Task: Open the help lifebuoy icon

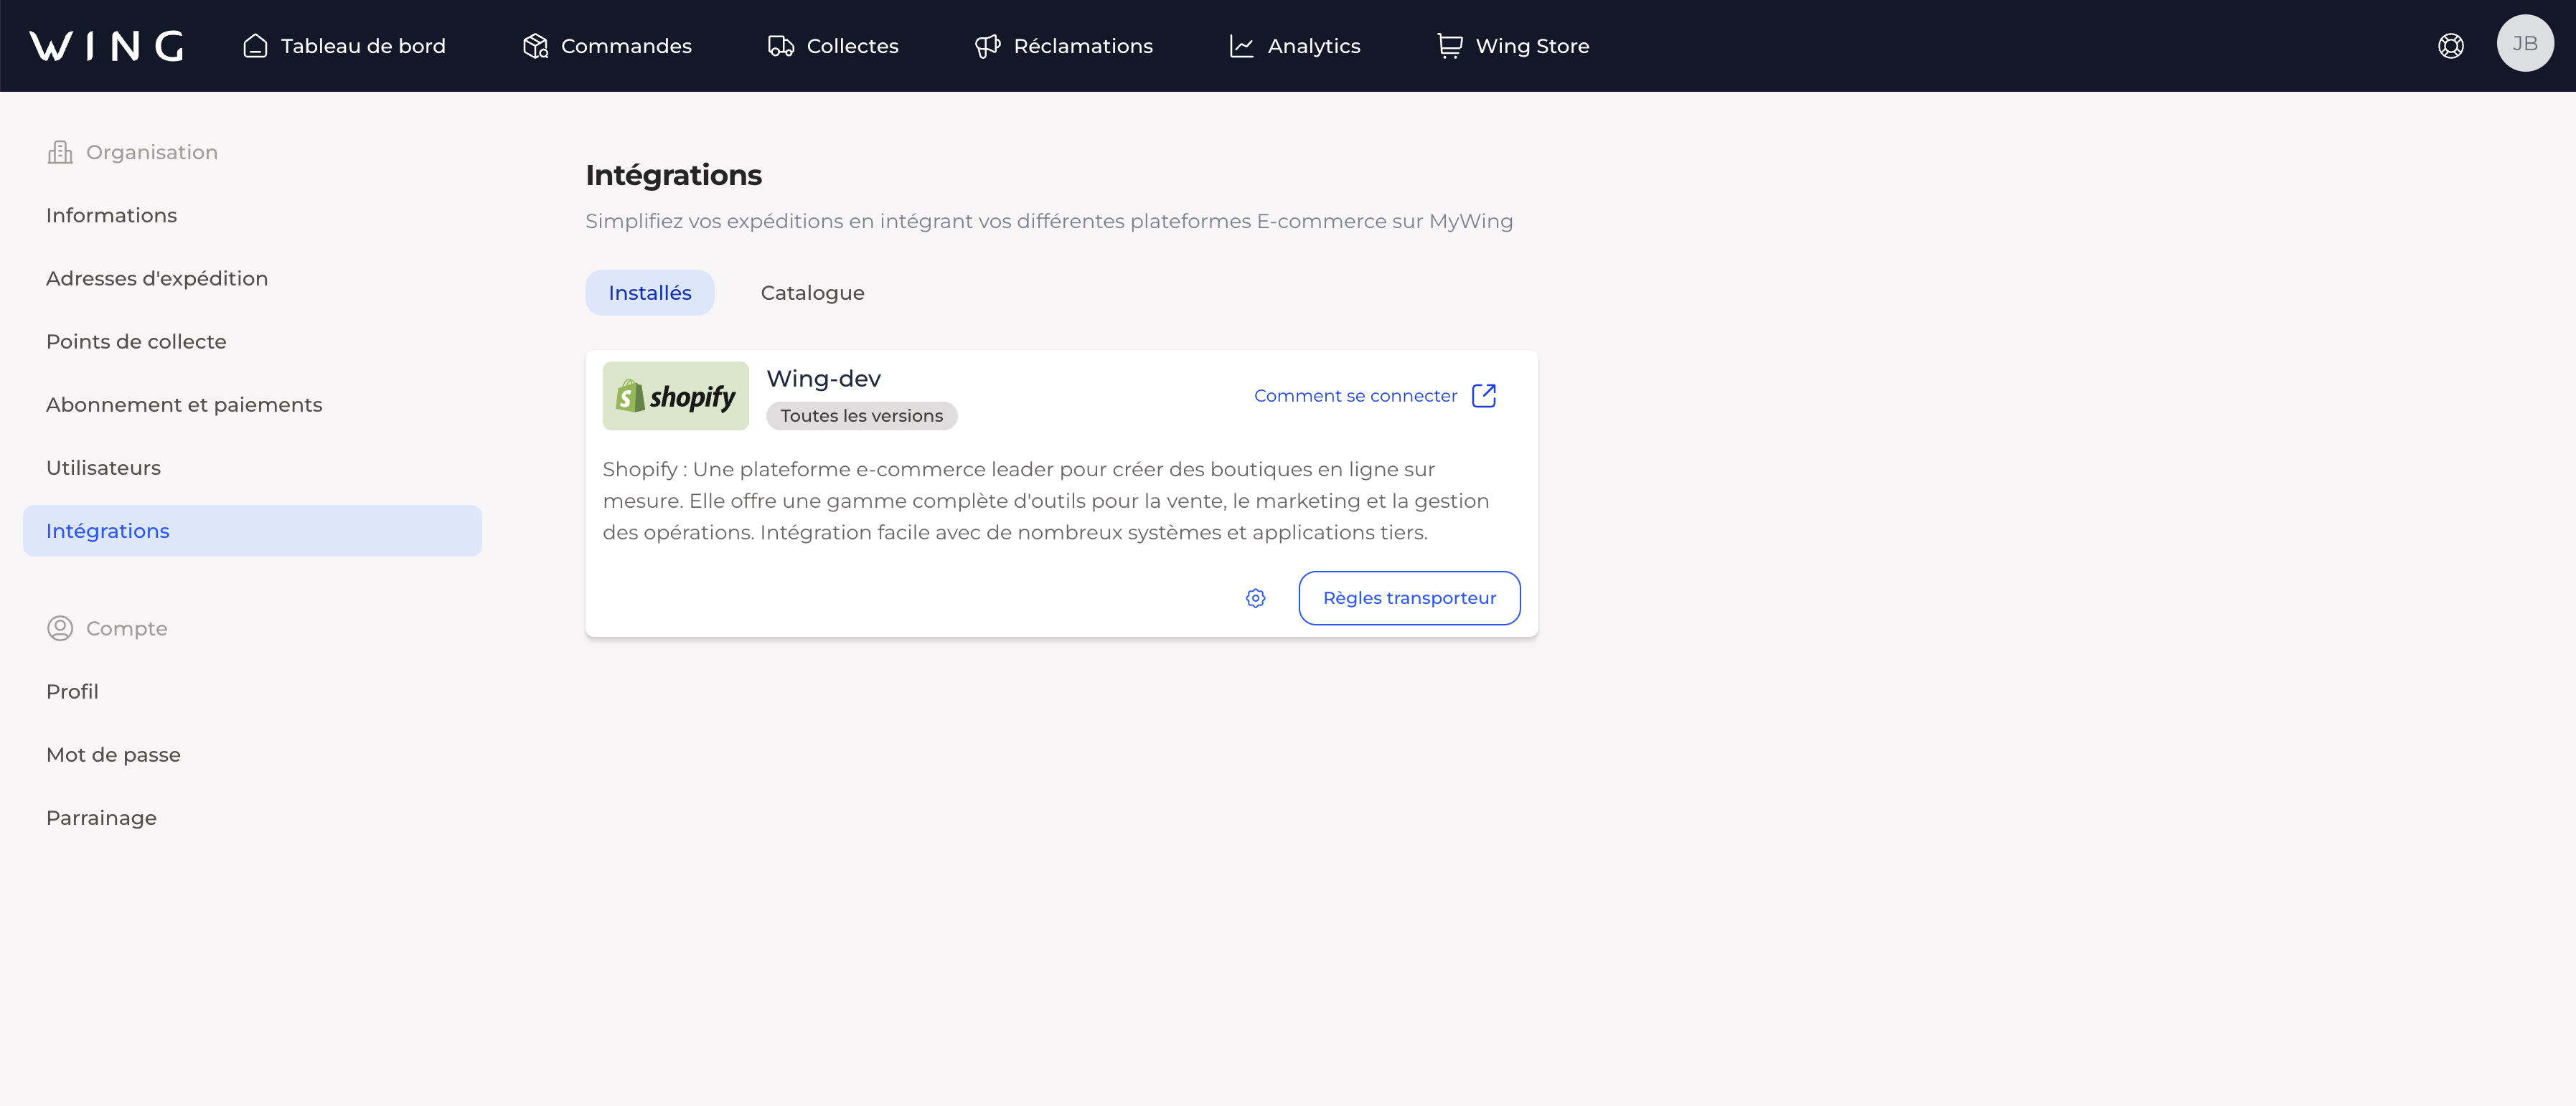Action: tap(2450, 46)
